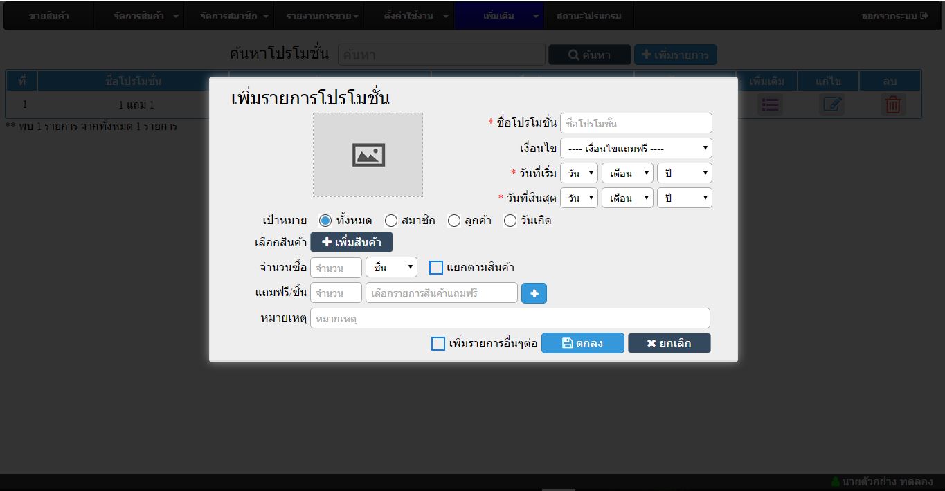Click the image upload placeholder icon
The width and height of the screenshot is (945, 491).
tap(368, 155)
